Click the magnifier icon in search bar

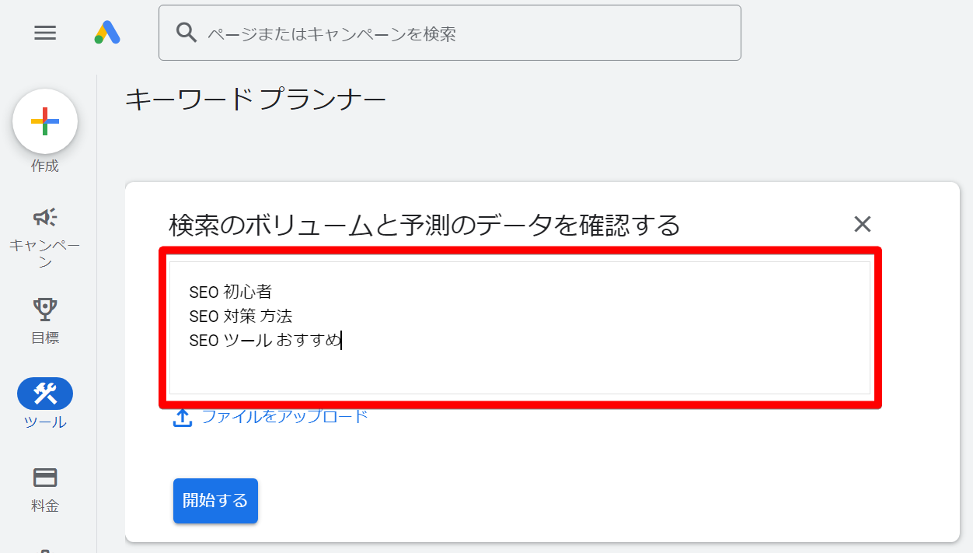(x=186, y=33)
